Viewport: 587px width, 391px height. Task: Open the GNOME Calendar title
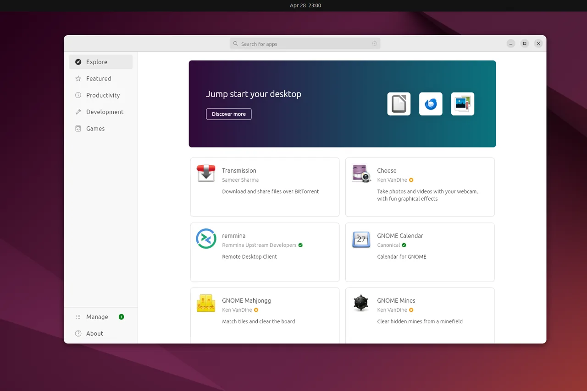click(x=400, y=236)
